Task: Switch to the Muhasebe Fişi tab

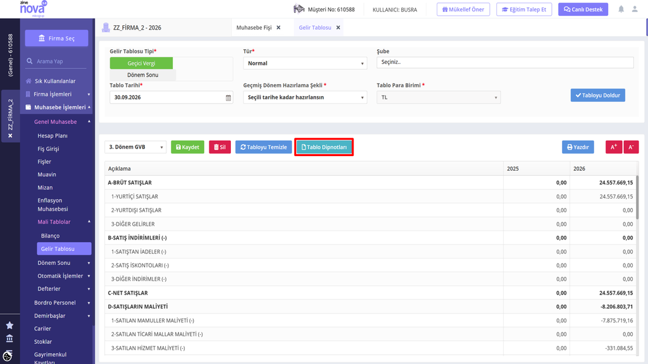Action: pos(254,28)
